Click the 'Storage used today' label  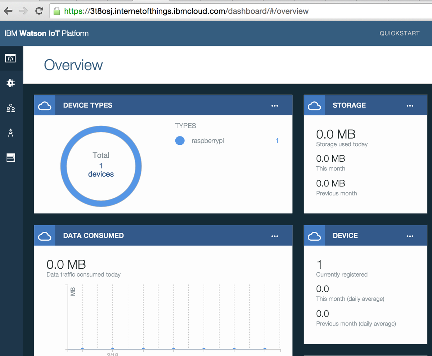tap(342, 144)
